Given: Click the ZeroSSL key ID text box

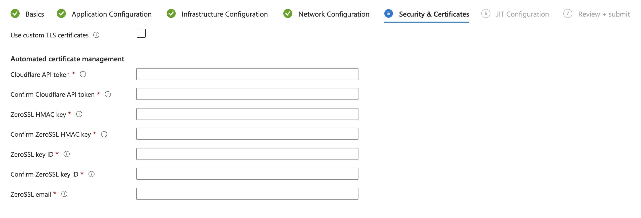Looking at the screenshot, I should tap(247, 154).
